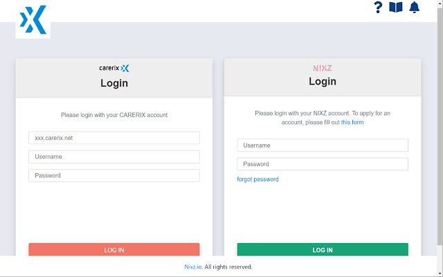The height and width of the screenshot is (277, 443).
Task: Open the help question mark icon
Action: (x=378, y=8)
